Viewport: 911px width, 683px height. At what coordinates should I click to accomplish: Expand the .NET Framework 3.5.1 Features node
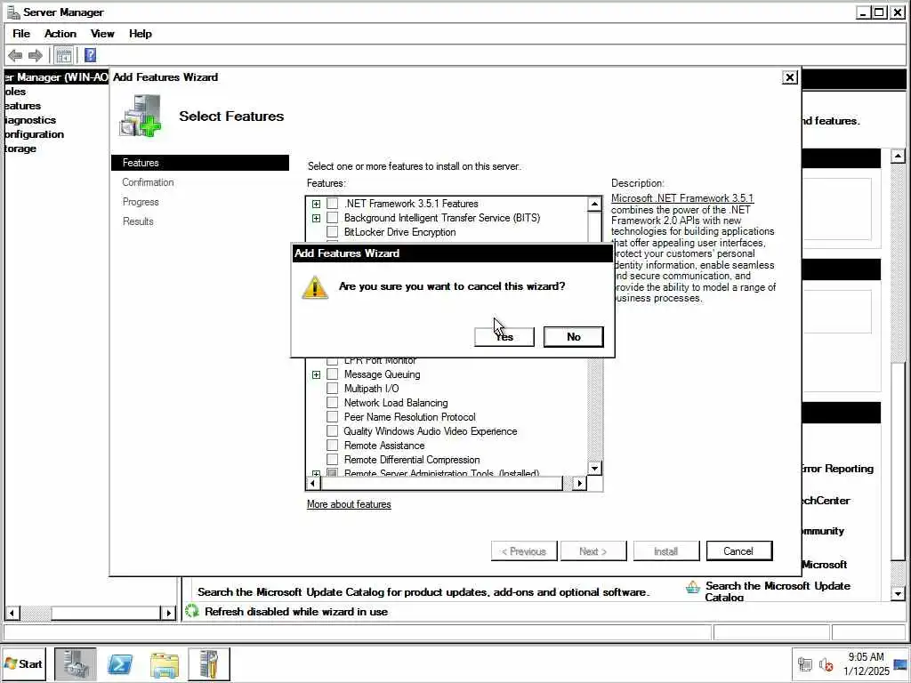pyautogui.click(x=316, y=204)
